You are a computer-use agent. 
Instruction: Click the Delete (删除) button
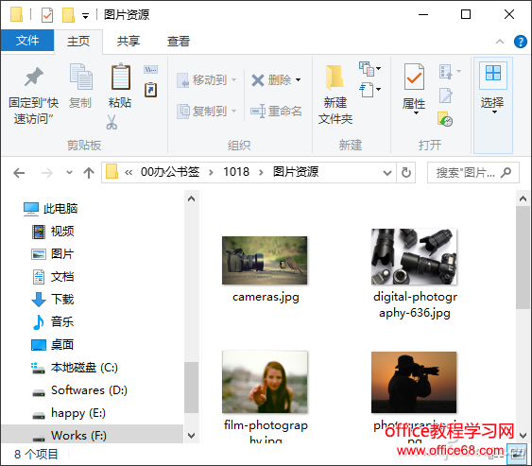(x=271, y=80)
